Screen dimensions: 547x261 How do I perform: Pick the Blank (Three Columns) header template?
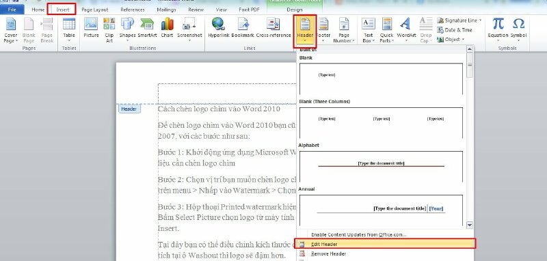pyautogui.click(x=382, y=122)
